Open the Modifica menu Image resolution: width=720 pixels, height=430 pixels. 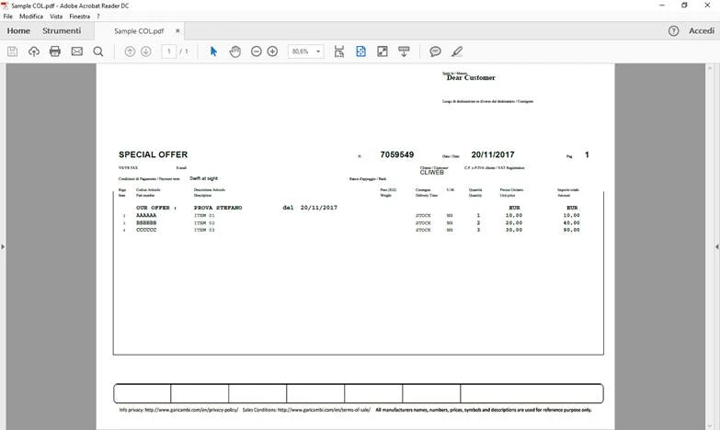(x=31, y=16)
